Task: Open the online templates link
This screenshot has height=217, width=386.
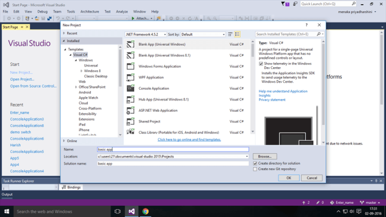Action: pos(189,140)
